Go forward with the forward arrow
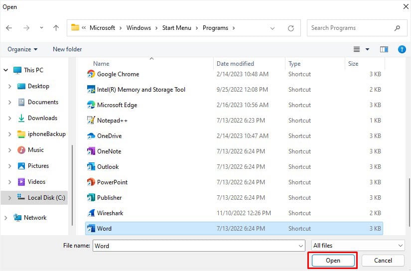Viewport: 411px width, 271px height. click(x=26, y=28)
